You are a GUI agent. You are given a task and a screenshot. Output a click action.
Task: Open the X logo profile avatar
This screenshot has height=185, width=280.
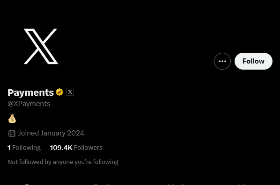tap(41, 46)
